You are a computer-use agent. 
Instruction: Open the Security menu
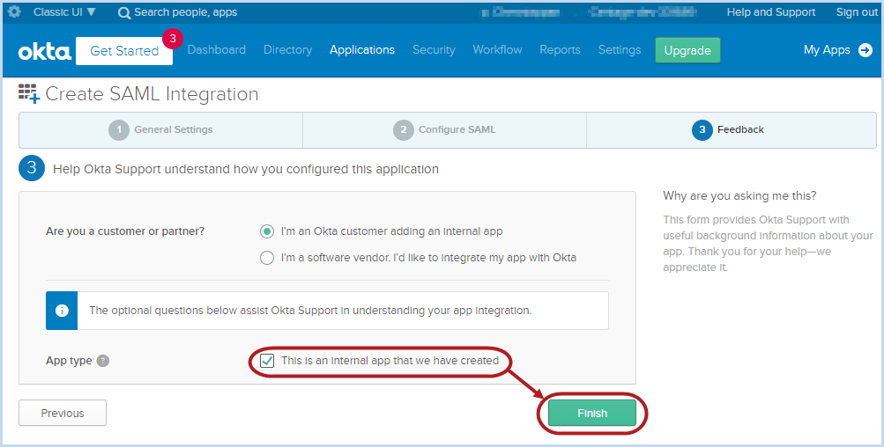(x=434, y=49)
